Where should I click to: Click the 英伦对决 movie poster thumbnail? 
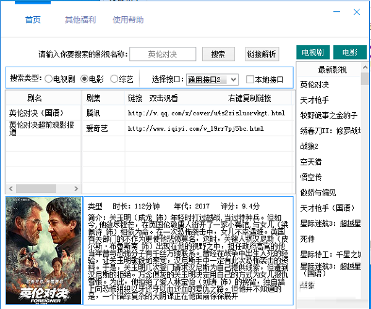tap(43, 248)
